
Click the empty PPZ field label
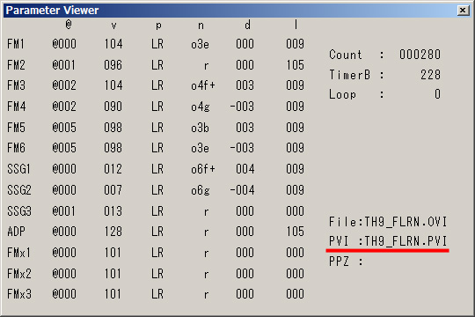[x=346, y=262]
